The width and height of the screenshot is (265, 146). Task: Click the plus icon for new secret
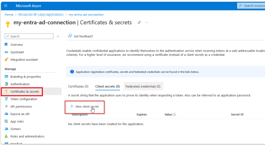click(72, 106)
